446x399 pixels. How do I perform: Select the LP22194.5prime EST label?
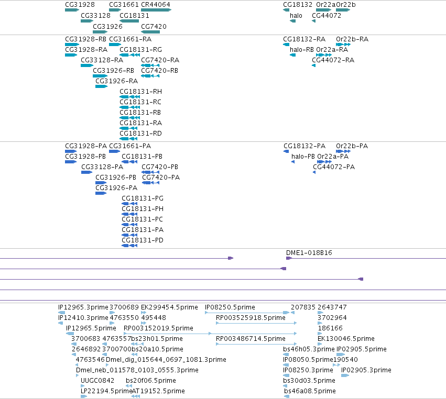pyautogui.click(x=106, y=391)
